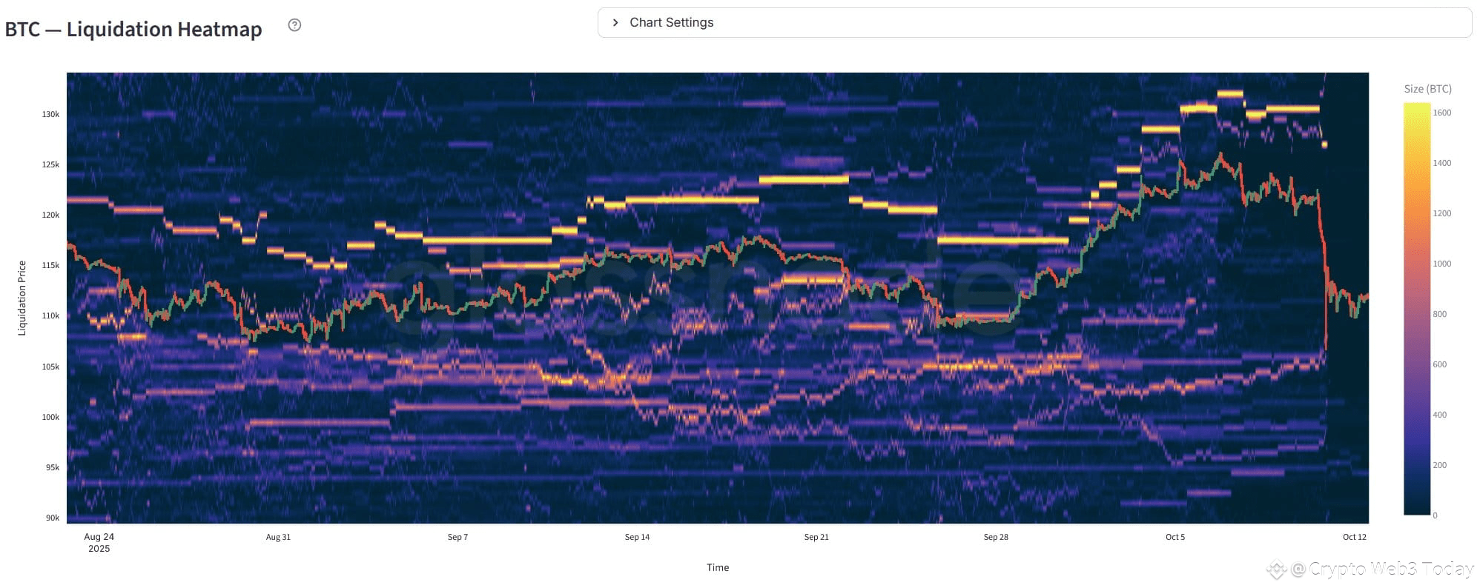Click the Chart Settings chevron arrow

tap(615, 22)
